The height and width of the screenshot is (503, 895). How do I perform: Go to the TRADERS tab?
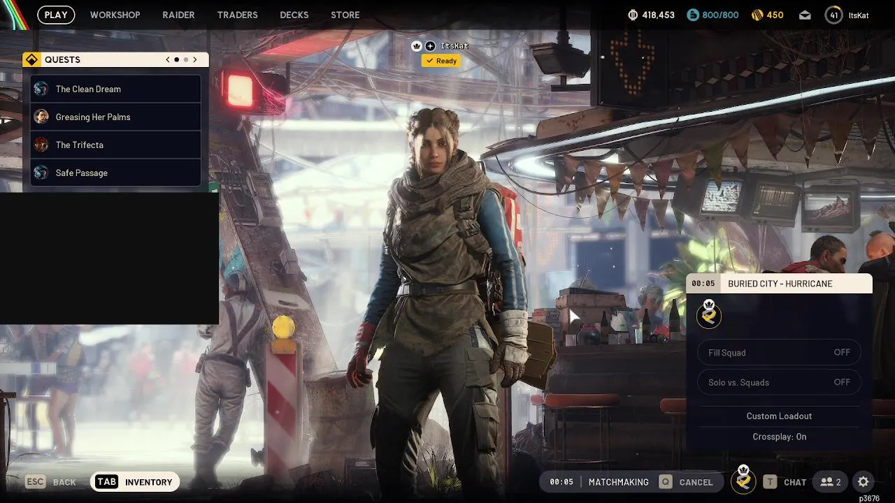237,15
